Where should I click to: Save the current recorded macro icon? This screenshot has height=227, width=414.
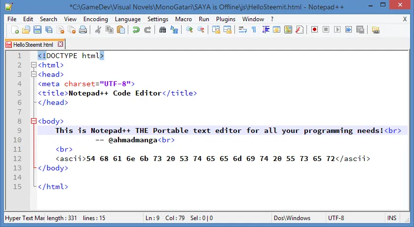point(360,30)
